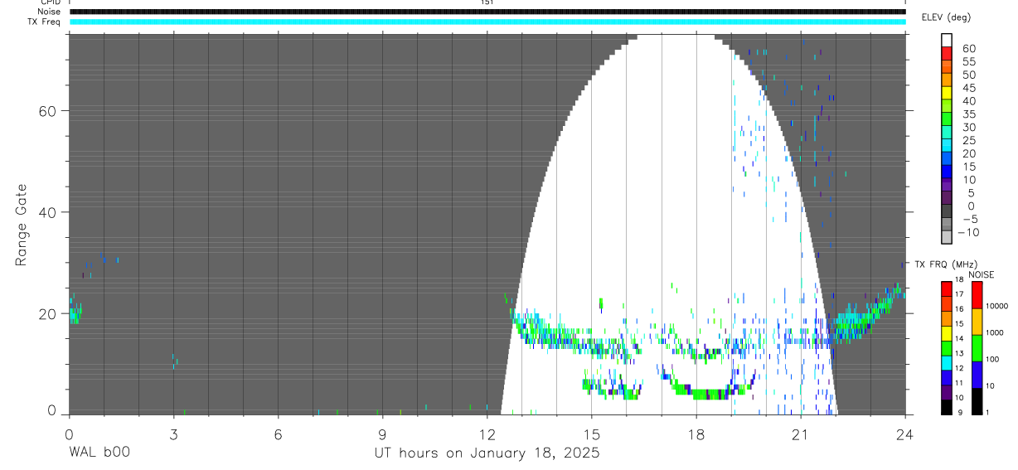Select the 'UT hours on January 18, 2025' axis title
Screen dimensions: 1018x470
487,453
